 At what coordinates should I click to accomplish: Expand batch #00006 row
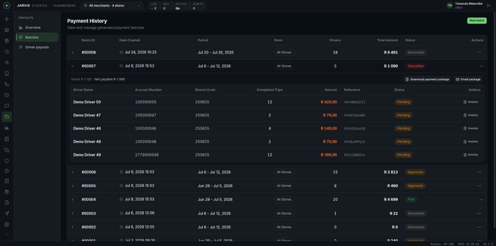click(73, 172)
